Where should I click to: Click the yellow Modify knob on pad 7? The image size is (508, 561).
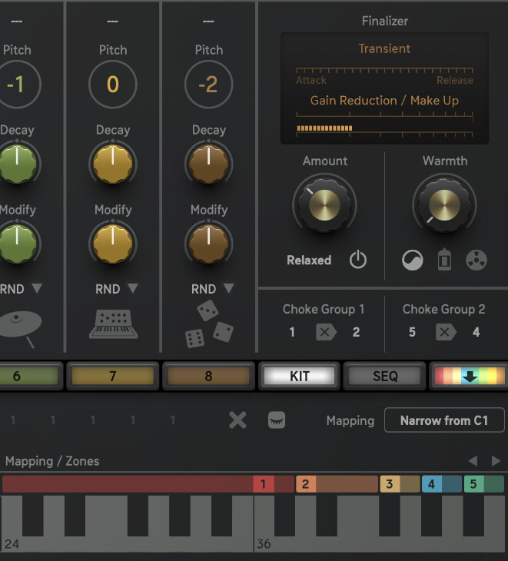coord(113,244)
